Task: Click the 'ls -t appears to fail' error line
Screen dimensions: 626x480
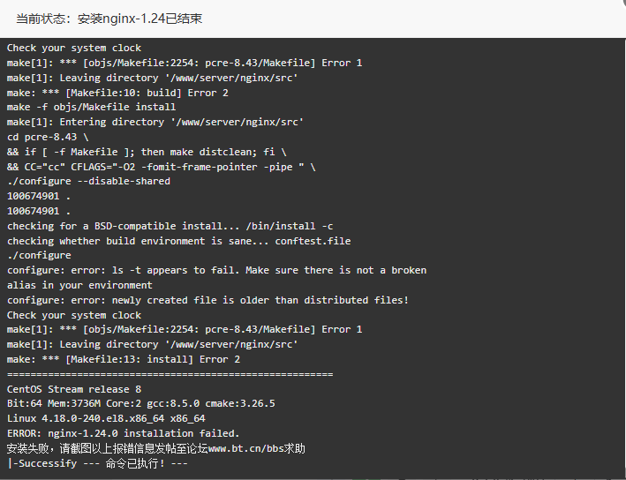Action: [x=216, y=270]
